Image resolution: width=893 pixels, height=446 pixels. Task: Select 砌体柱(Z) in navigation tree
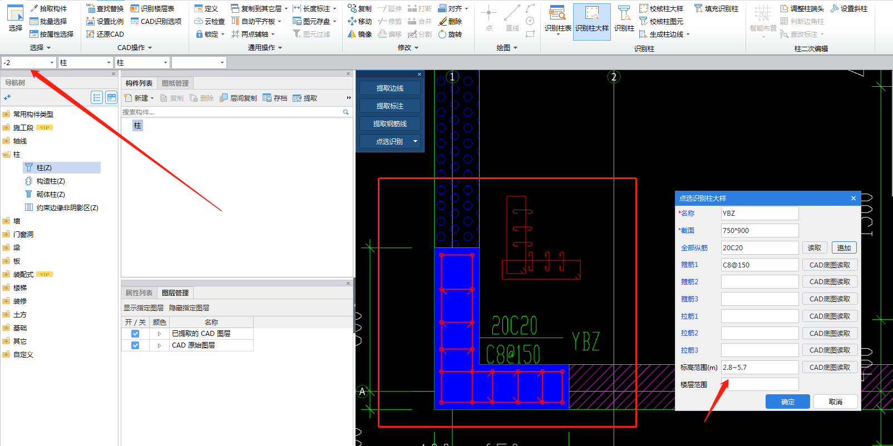point(51,194)
